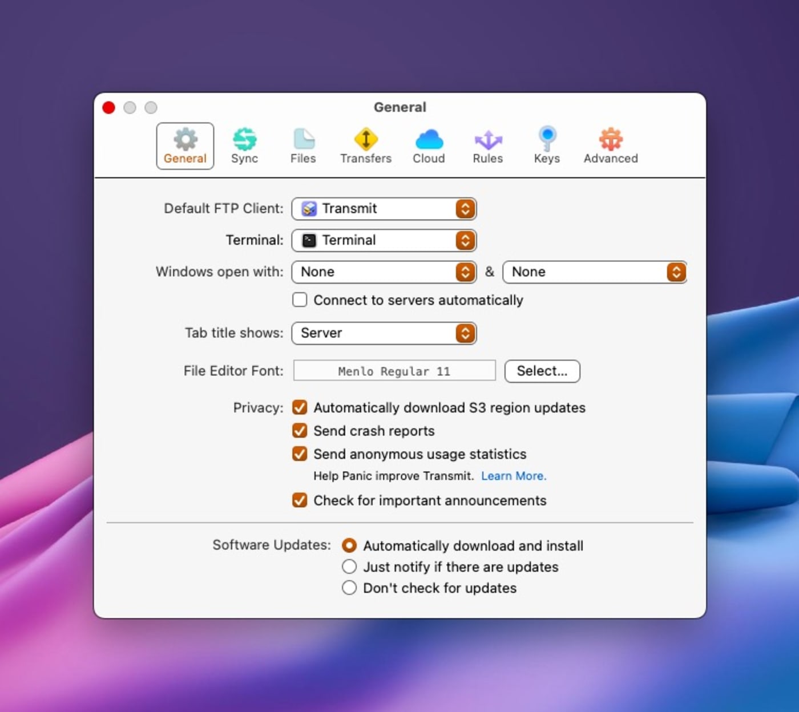
Task: Open the Learn More link
Action: 513,476
